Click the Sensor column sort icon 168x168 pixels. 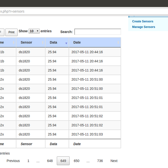(x=43, y=43)
